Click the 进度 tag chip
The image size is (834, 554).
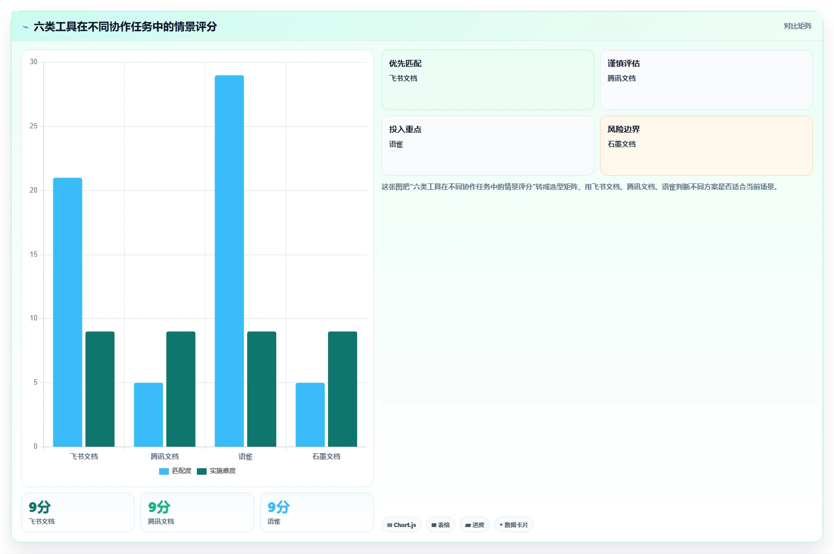475,525
